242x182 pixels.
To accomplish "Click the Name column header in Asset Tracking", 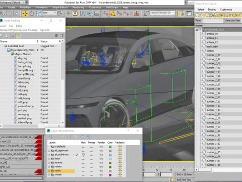I will tap(18, 41).
